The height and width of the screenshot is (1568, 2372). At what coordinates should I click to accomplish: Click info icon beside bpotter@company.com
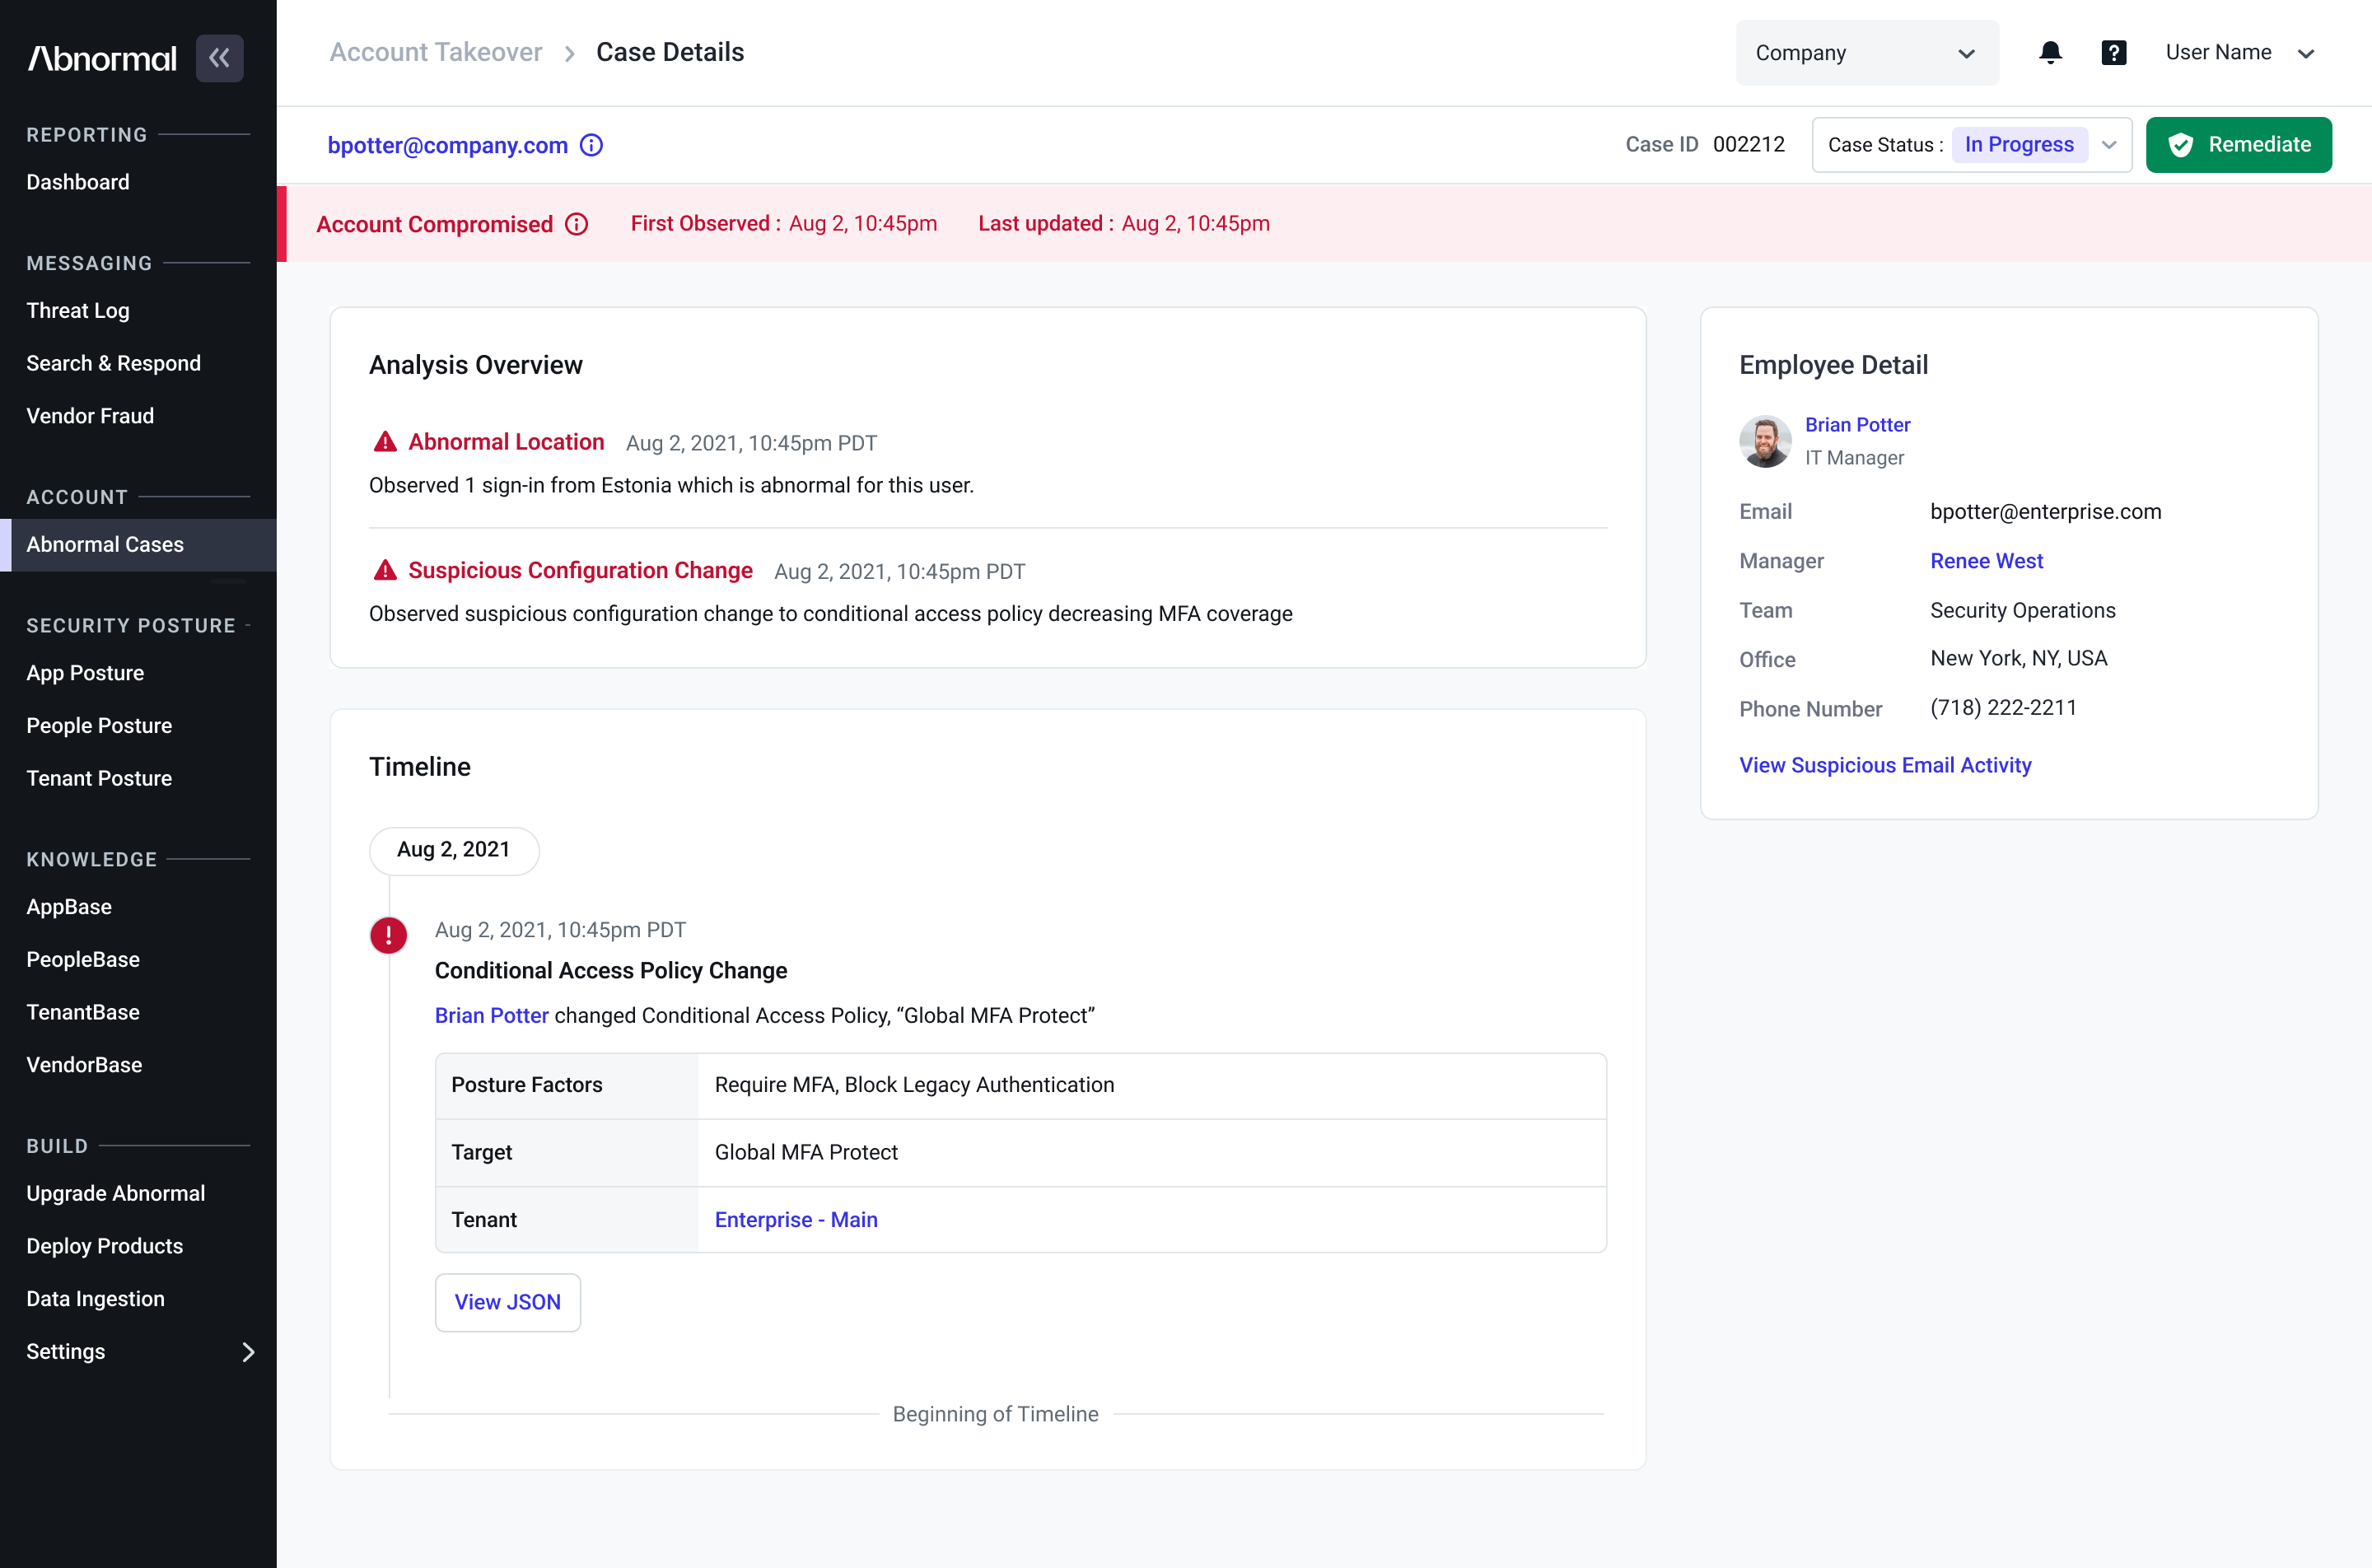[592, 145]
